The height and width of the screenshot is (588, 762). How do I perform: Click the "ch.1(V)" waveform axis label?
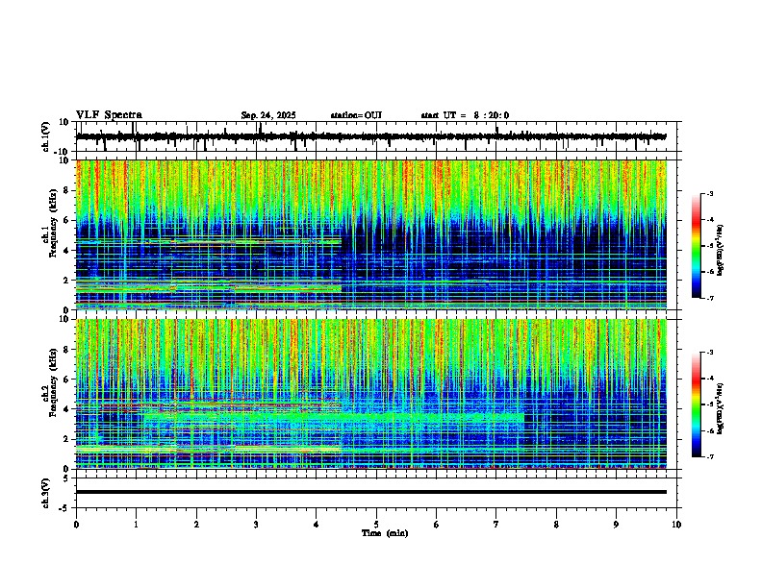click(x=46, y=136)
